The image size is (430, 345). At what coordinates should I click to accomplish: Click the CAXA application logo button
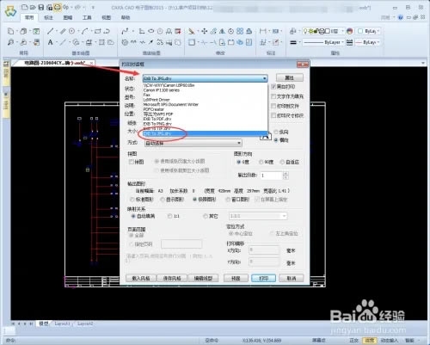coord(10,11)
